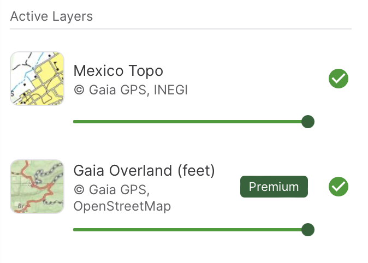This screenshot has width=368, height=263.
Task: Click the Gaia Overland map thumbnail
Action: click(x=37, y=187)
